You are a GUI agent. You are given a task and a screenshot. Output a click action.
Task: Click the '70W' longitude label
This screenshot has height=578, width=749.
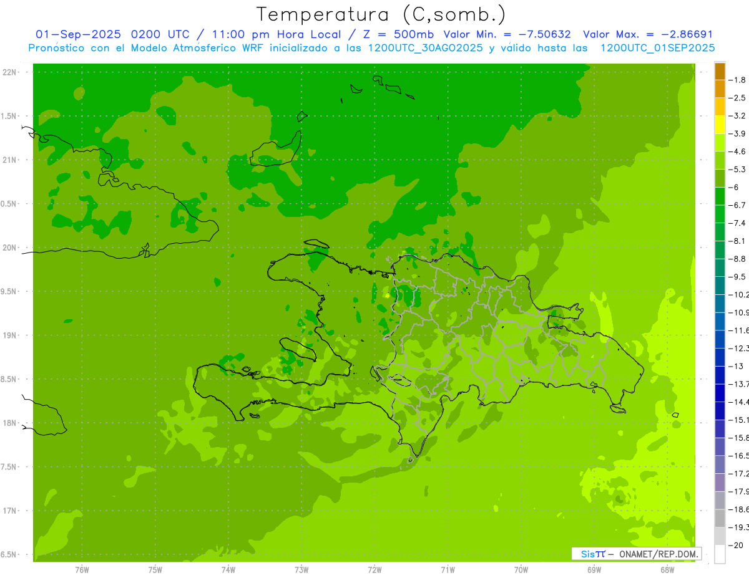coord(521,570)
